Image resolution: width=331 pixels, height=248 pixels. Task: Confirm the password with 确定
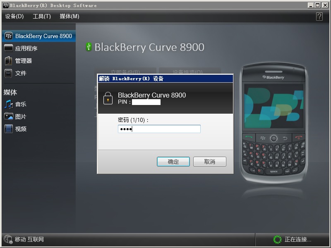click(173, 162)
